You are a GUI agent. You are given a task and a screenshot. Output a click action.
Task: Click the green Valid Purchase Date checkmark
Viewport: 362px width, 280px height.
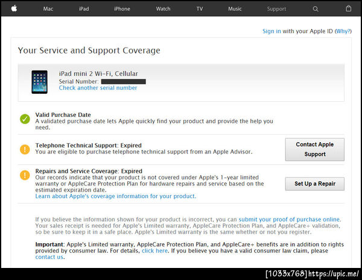click(25, 119)
